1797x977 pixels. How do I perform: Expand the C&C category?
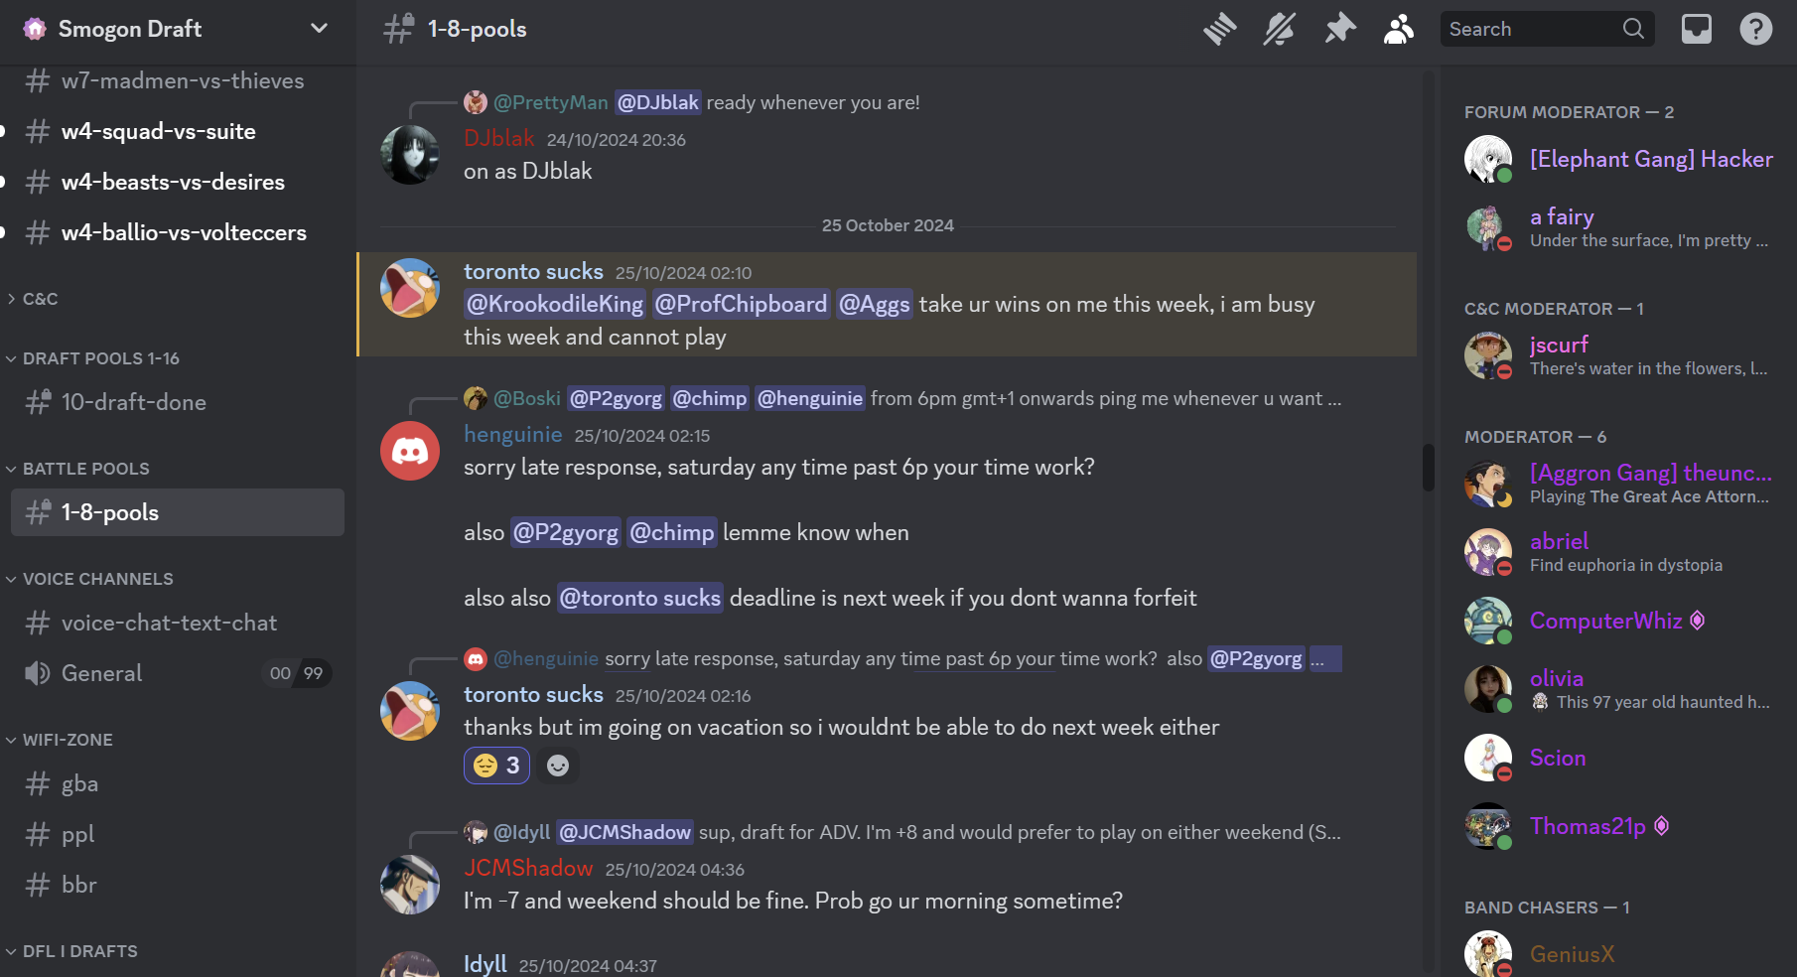40,299
